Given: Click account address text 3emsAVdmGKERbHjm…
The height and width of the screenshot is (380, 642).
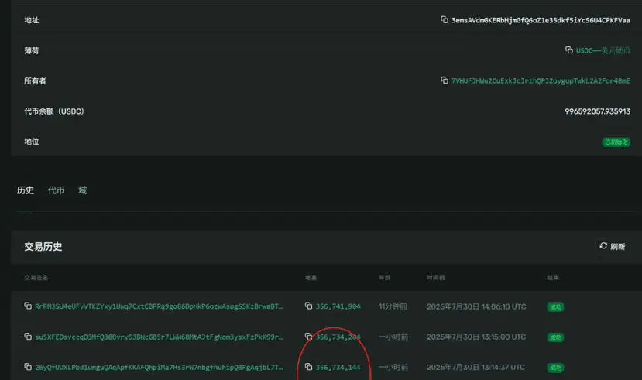Looking at the screenshot, I should [x=541, y=20].
